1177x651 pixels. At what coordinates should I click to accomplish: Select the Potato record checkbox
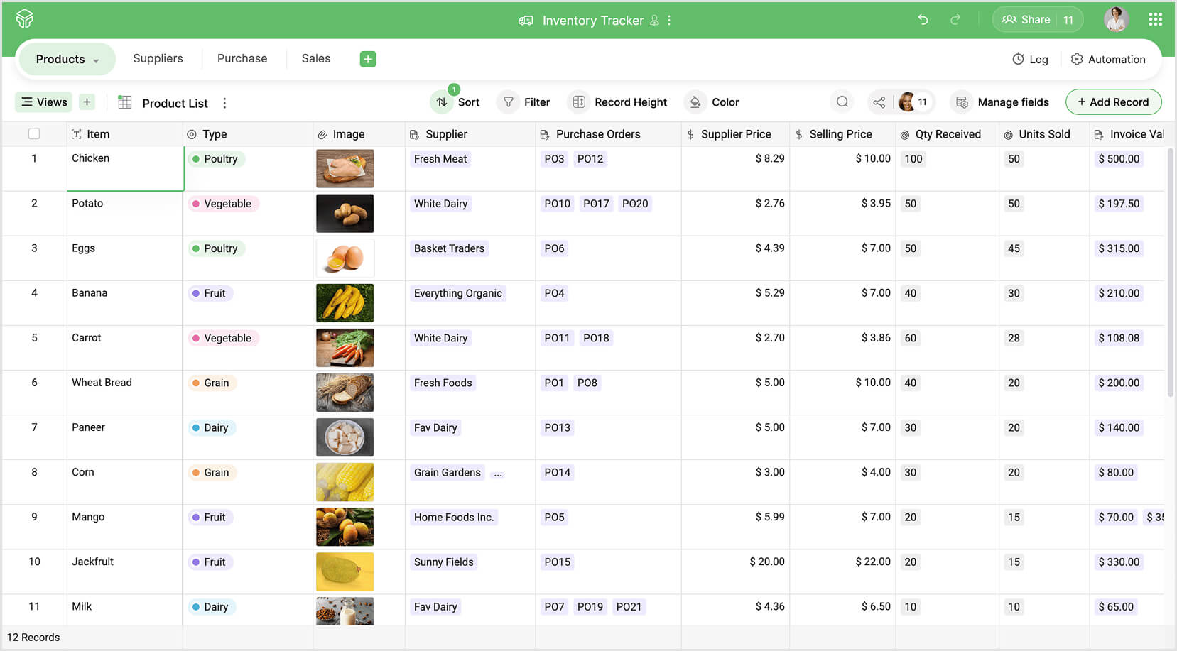33,204
